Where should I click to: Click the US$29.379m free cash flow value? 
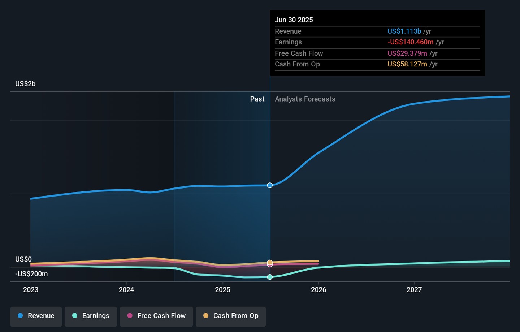click(x=407, y=53)
